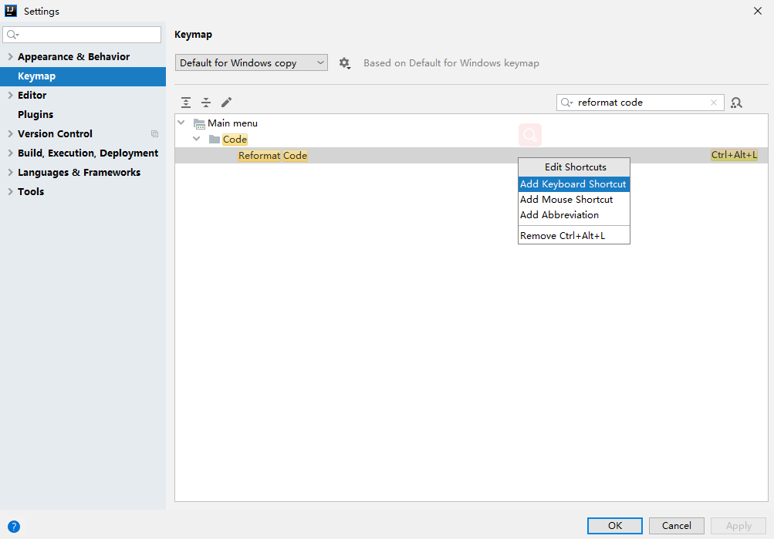Viewport: 774px width, 539px height.
Task: Click the Appearance & Behavior label
Action: point(73,57)
